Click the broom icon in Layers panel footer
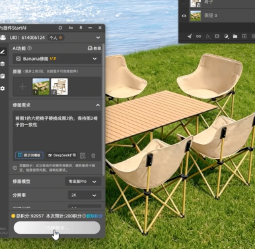 (x=190, y=36)
